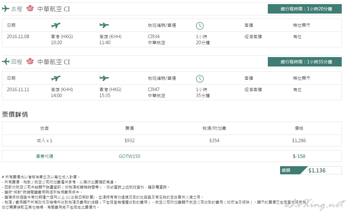Click the tax value $354
This screenshot has width=349, height=215.
(x=214, y=141)
